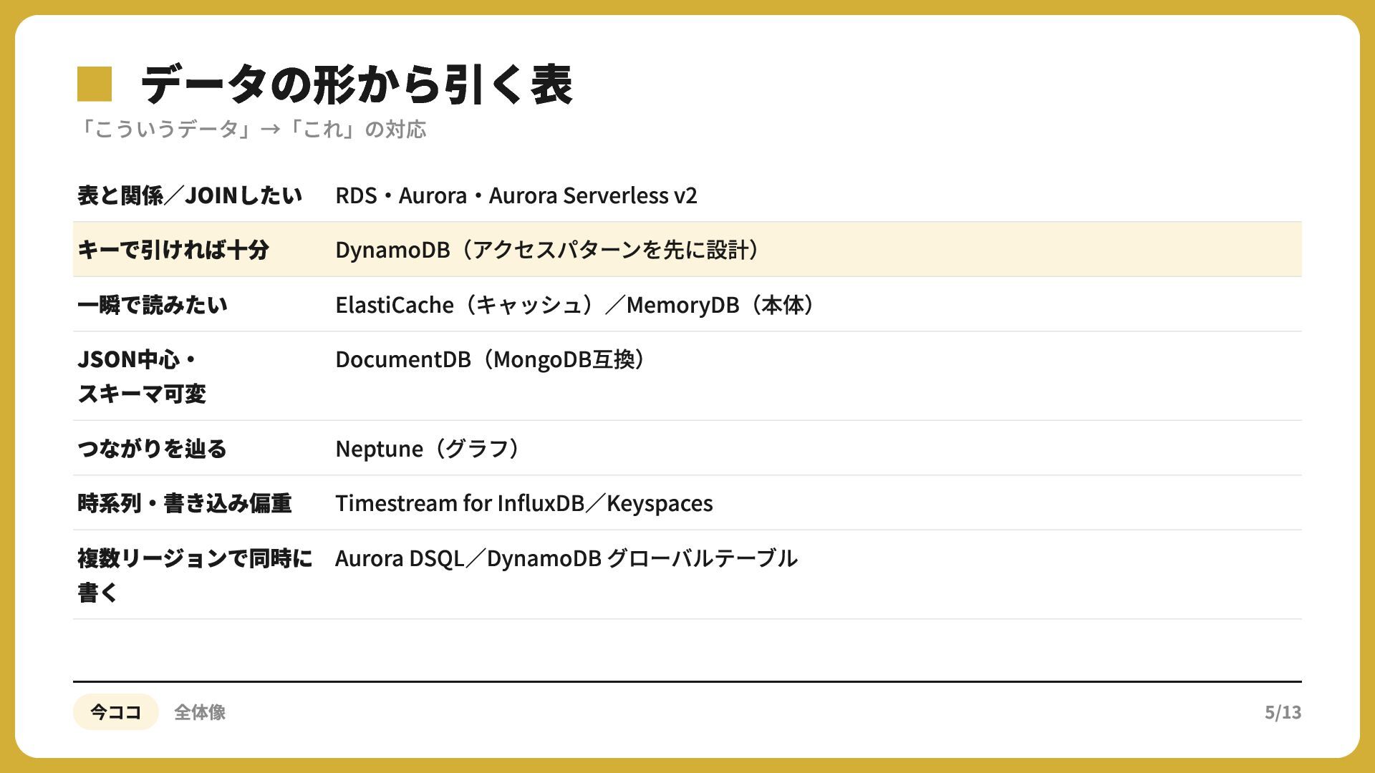Select the row label つながりを辿る
The width and height of the screenshot is (1375, 773).
(152, 449)
